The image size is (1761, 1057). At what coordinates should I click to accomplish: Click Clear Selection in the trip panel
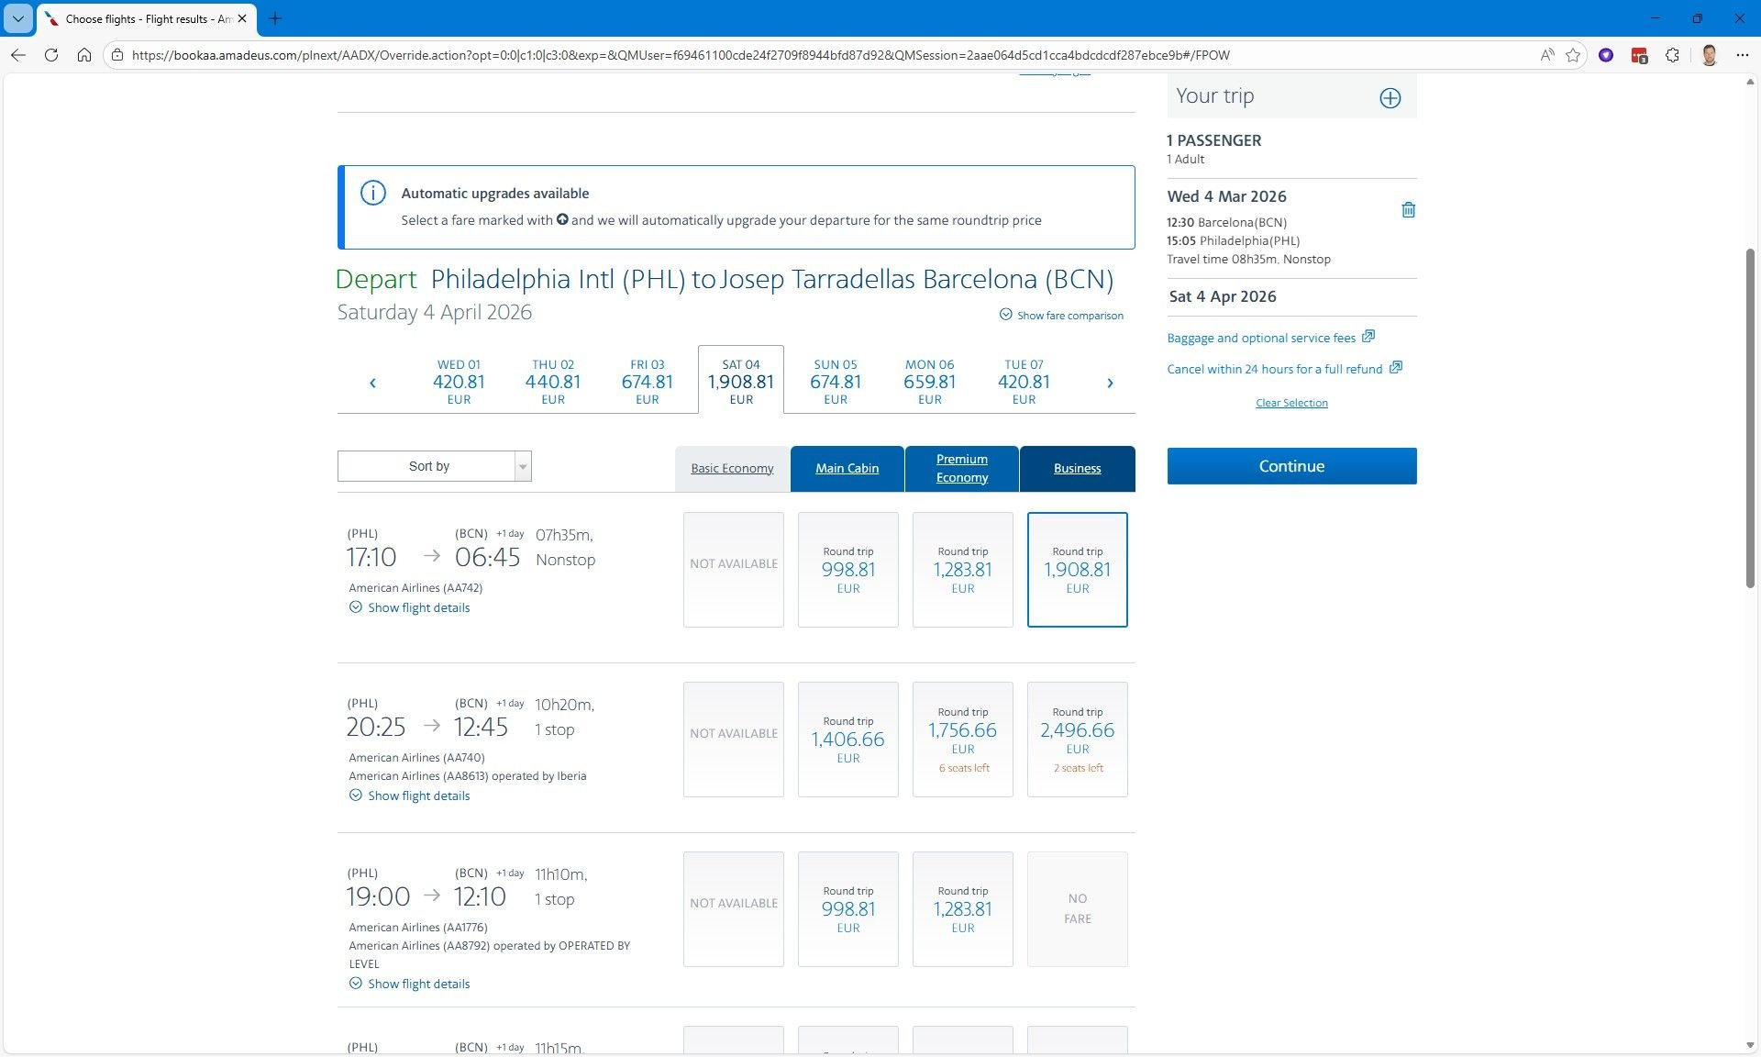pos(1290,402)
